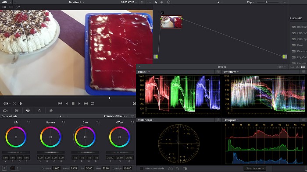Click the Contrast value field
This screenshot has width=307, height=172.
pos(56,168)
